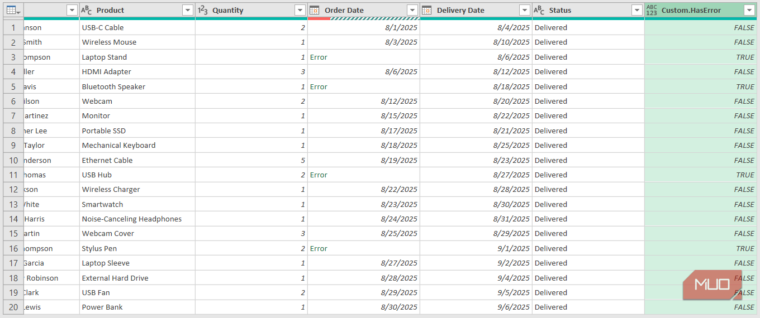Click the 8/30/2025 order date cell
The height and width of the screenshot is (318, 760).
tap(364, 307)
